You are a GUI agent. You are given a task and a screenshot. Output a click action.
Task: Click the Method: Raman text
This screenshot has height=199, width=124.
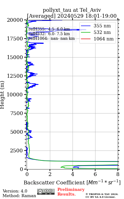[19, 196]
